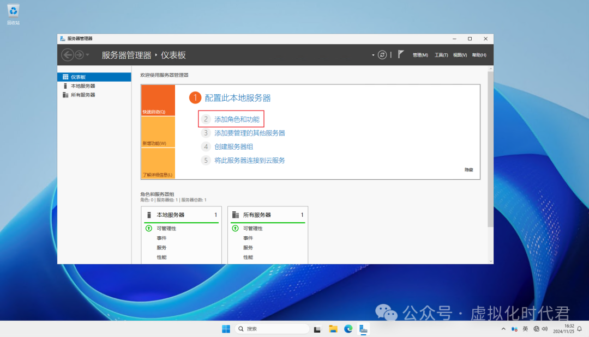Open 性能 in 所有服务器 tile
589x337 pixels.
click(248, 257)
